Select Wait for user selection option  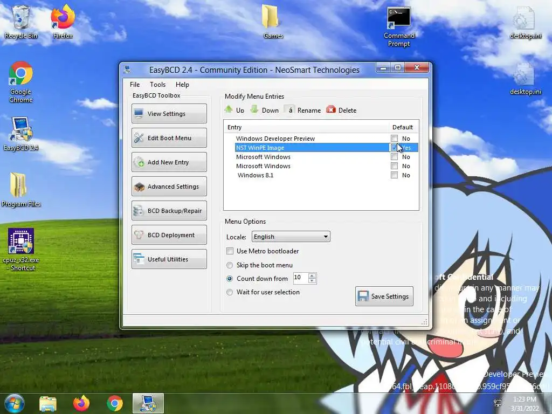pos(230,292)
